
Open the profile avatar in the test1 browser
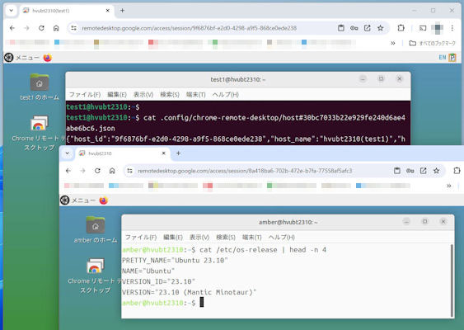coord(437,28)
